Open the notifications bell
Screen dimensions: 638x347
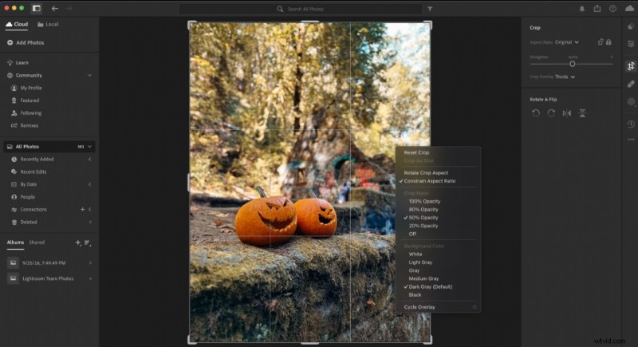point(580,9)
